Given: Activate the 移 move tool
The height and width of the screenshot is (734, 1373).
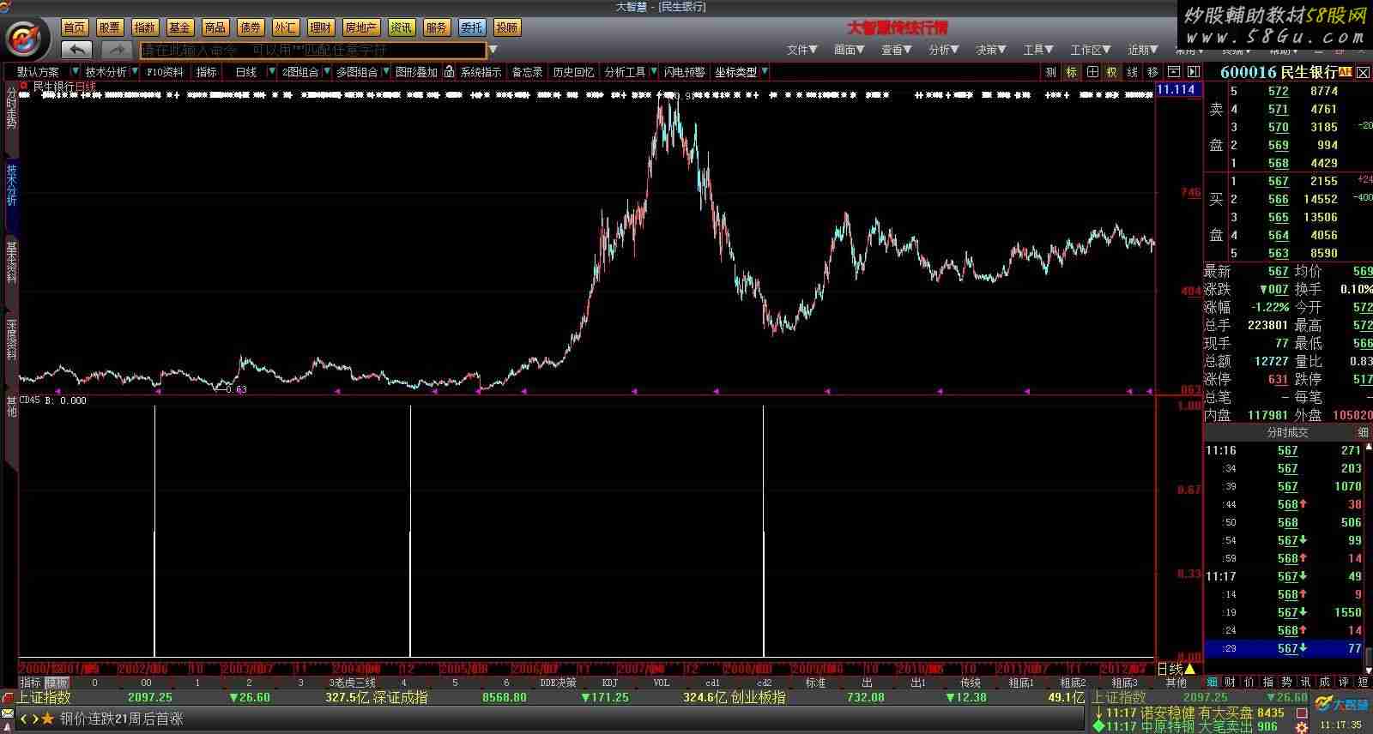Looking at the screenshot, I should [x=1153, y=72].
